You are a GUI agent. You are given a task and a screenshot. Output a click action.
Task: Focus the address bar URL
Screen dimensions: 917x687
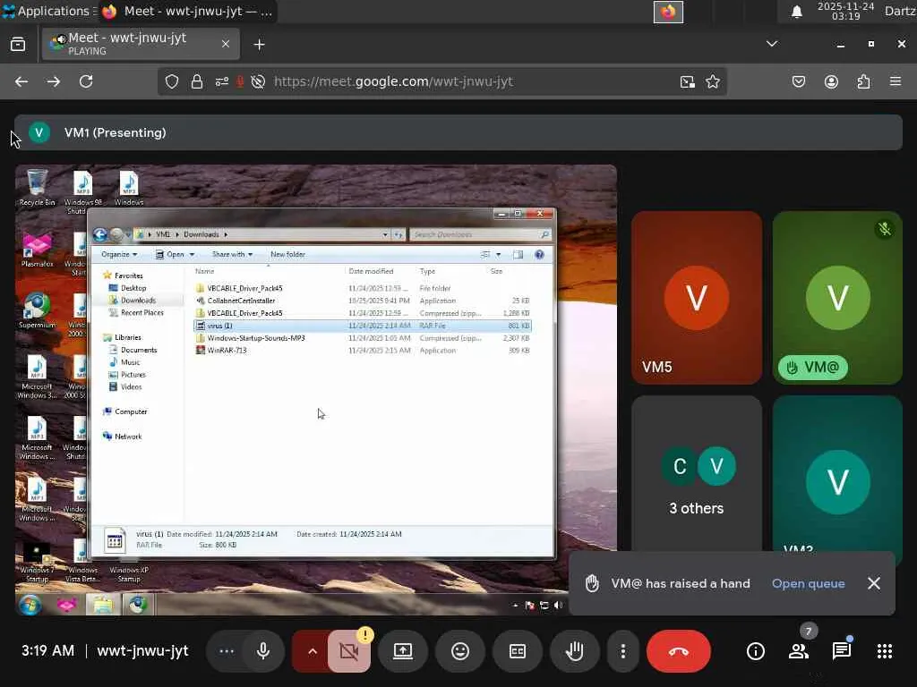pyautogui.click(x=394, y=81)
